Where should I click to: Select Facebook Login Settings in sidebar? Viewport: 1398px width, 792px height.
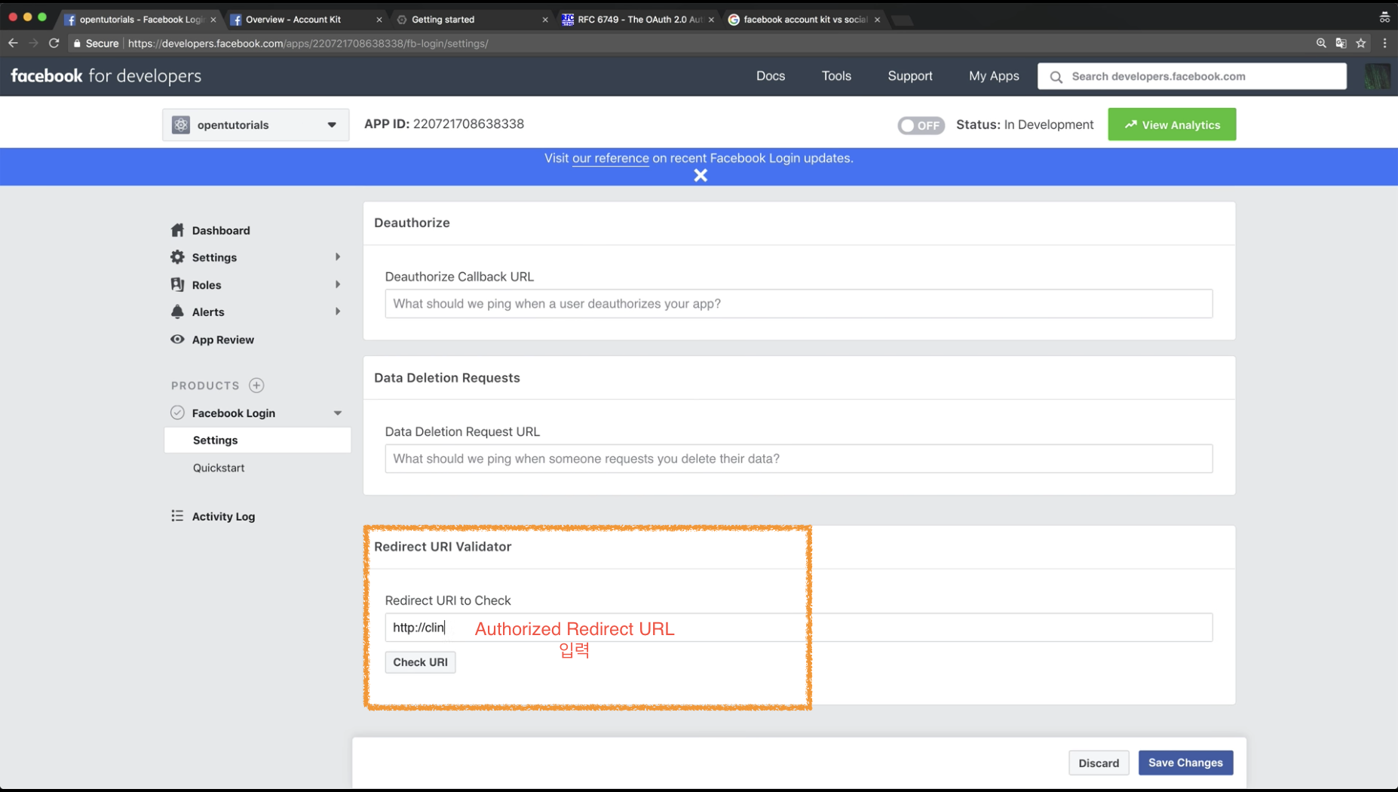257,440
